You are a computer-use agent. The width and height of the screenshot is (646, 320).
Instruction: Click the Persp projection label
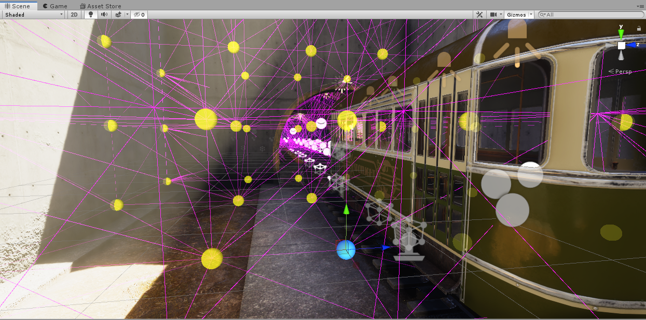623,72
